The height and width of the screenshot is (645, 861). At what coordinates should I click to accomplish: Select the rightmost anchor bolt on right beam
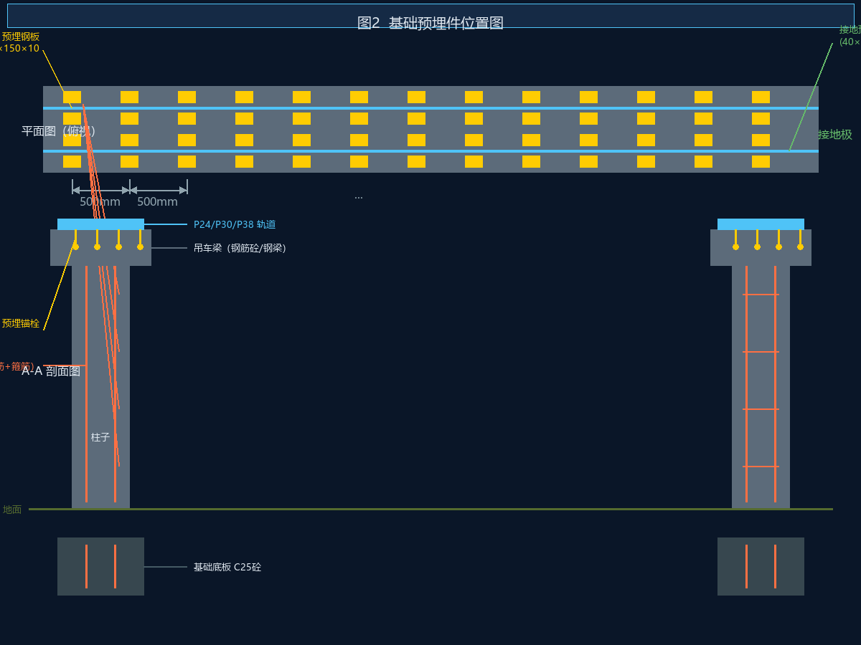(800, 240)
